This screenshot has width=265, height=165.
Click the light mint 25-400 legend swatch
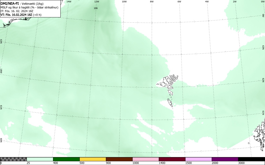coord(40,159)
